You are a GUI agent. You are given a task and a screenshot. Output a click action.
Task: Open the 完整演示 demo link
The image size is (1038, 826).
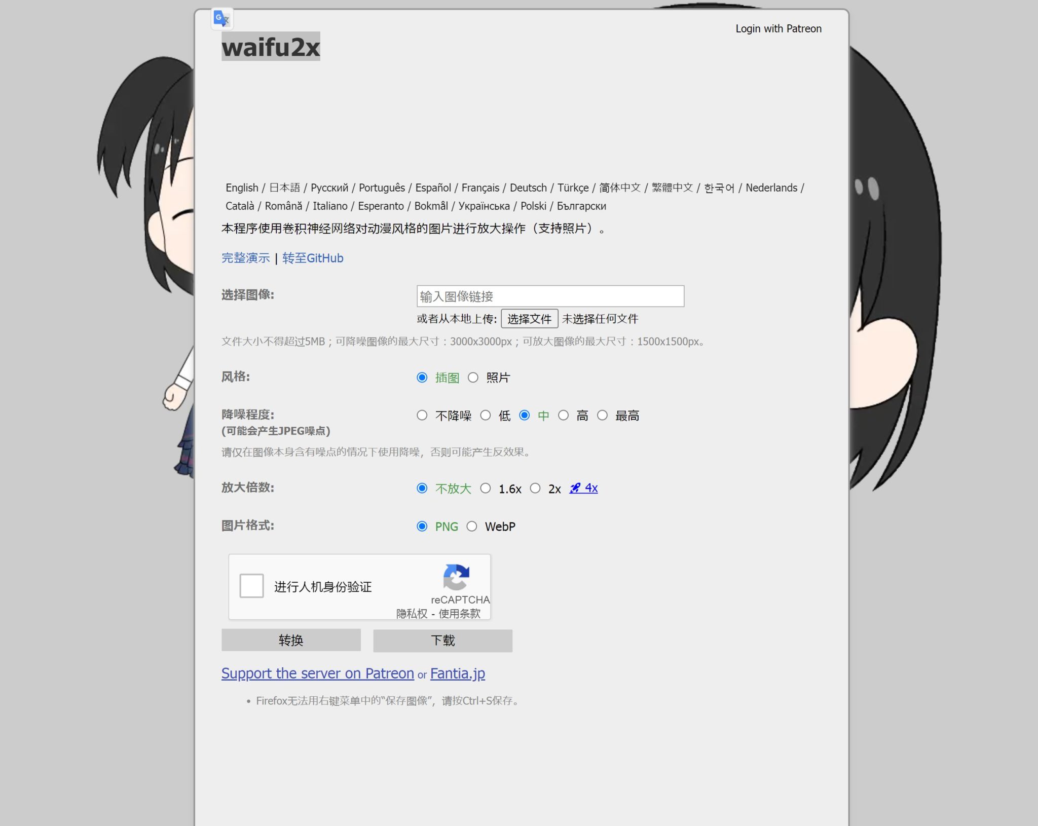[245, 258]
